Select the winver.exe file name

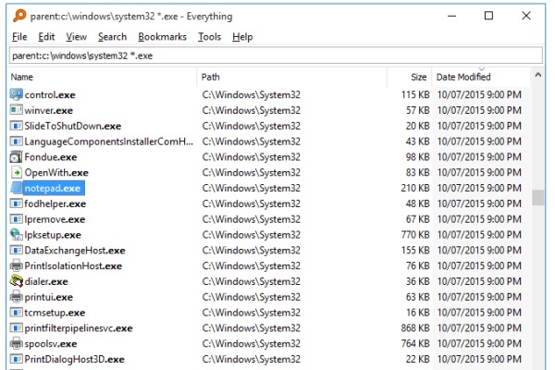[48, 110]
